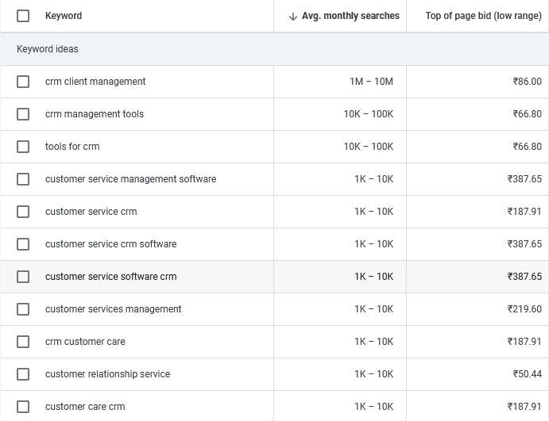Check the select-all checkbox in header
The width and height of the screenshot is (549, 421).
[x=23, y=16]
